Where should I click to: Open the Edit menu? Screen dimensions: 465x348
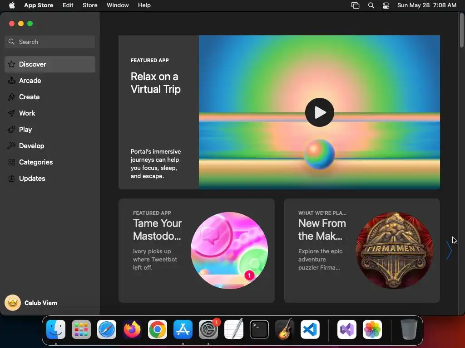pos(68,5)
